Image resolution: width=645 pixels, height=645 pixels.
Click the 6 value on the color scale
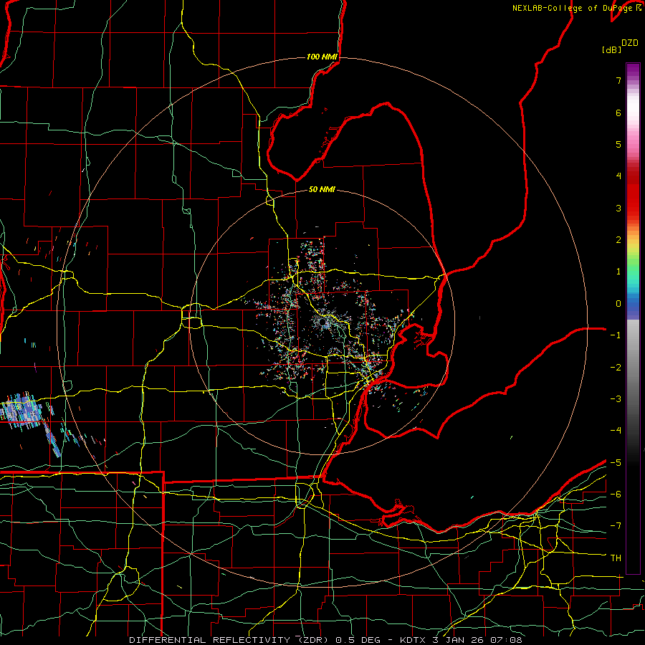pyautogui.click(x=618, y=113)
